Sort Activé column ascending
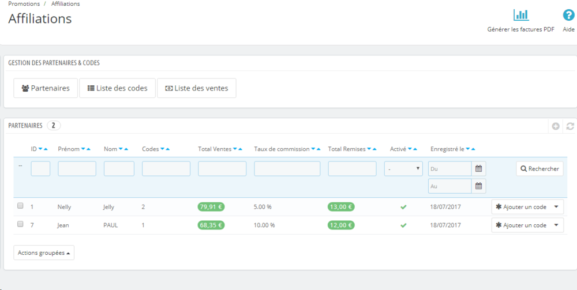577x290 pixels. tap(415, 149)
